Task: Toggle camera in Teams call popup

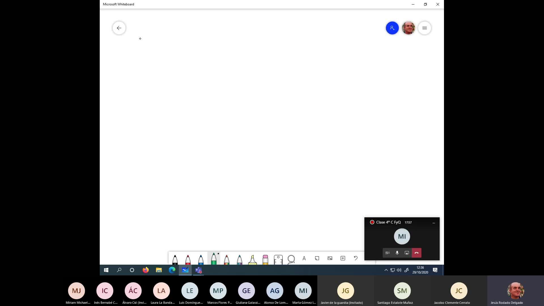Action: (387, 253)
